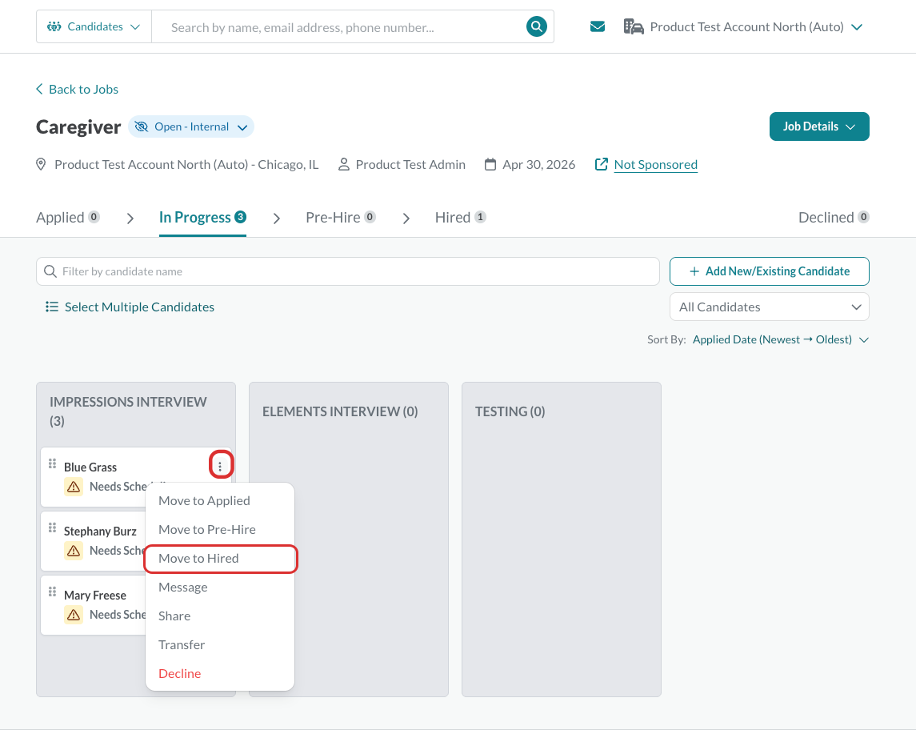Open the messages envelope icon

[x=597, y=27]
